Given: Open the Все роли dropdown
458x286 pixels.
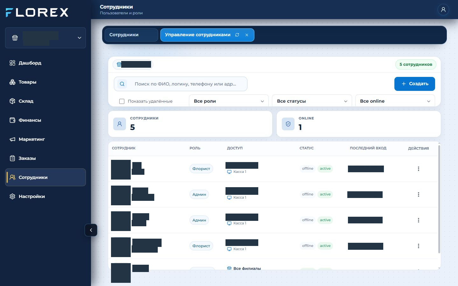Looking at the screenshot, I should (229, 101).
